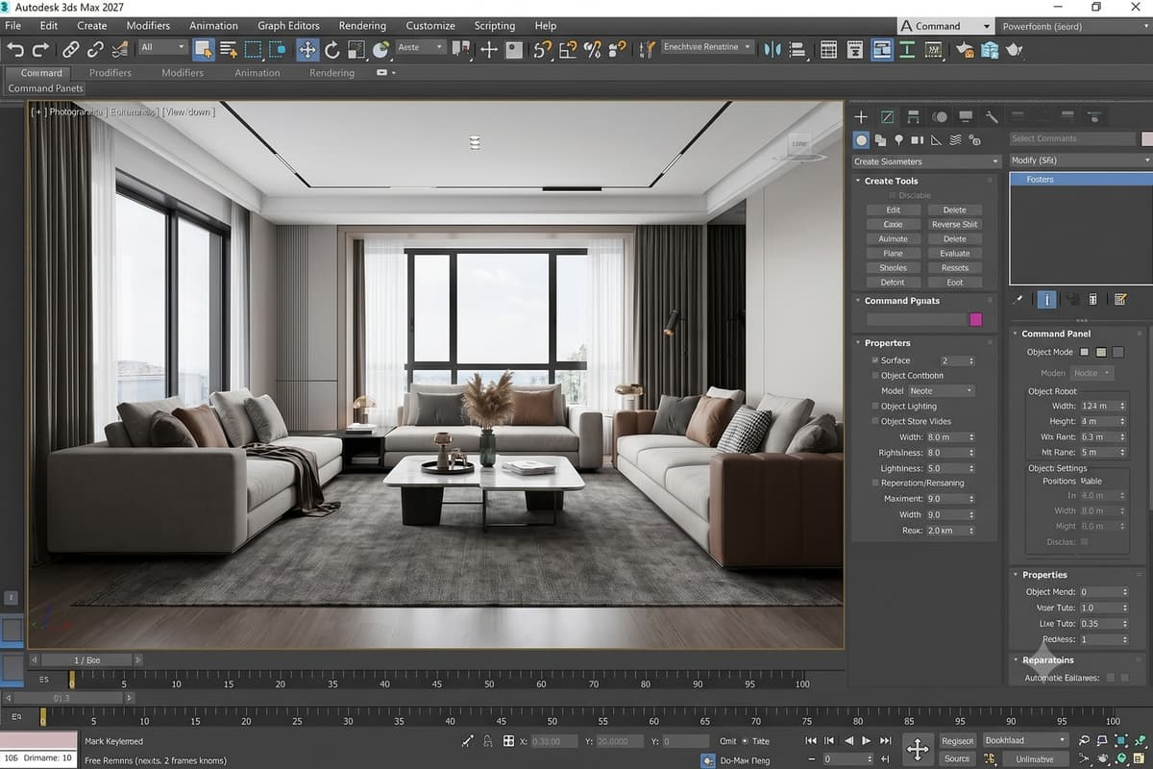
Task: Open the Enechtvire Renatrine dropdown
Action: coord(708,47)
